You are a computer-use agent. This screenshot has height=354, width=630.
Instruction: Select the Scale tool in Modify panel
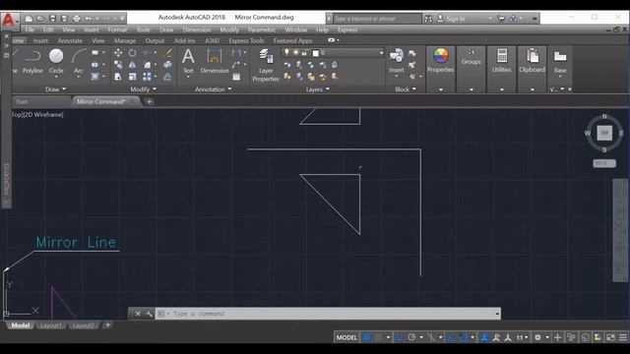(x=132, y=77)
